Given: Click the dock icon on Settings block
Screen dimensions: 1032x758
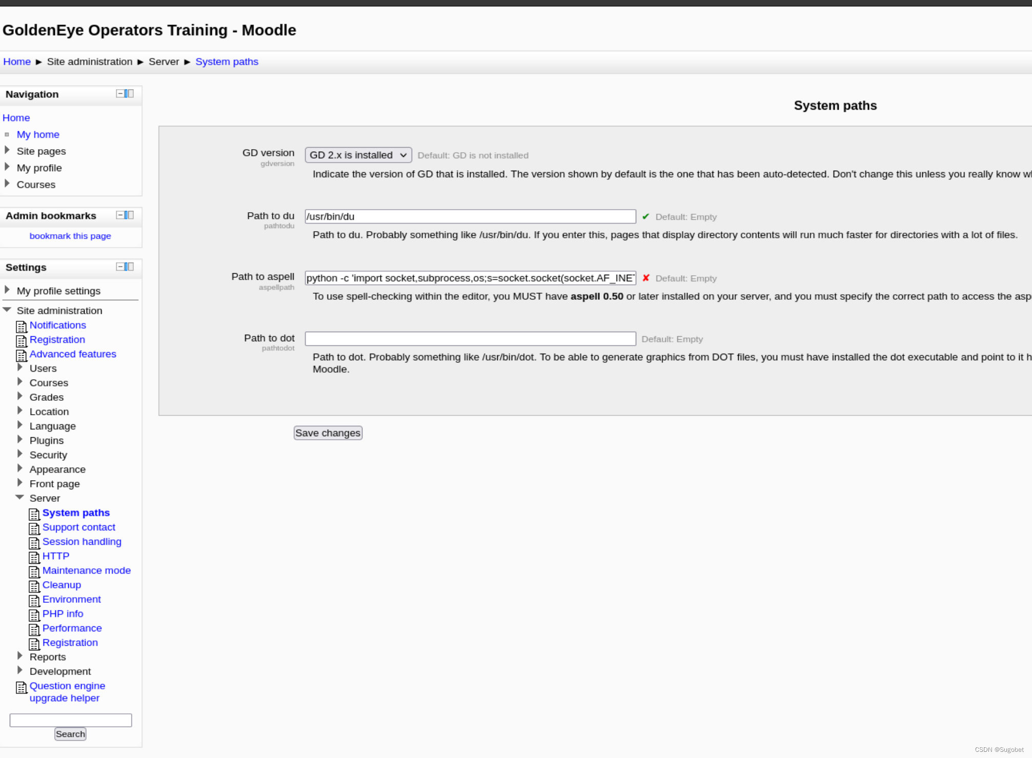Looking at the screenshot, I should point(129,267).
